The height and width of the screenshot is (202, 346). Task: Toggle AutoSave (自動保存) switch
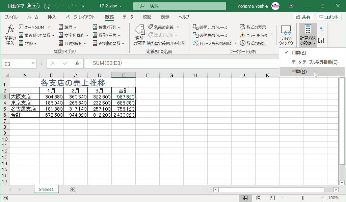(33, 6)
